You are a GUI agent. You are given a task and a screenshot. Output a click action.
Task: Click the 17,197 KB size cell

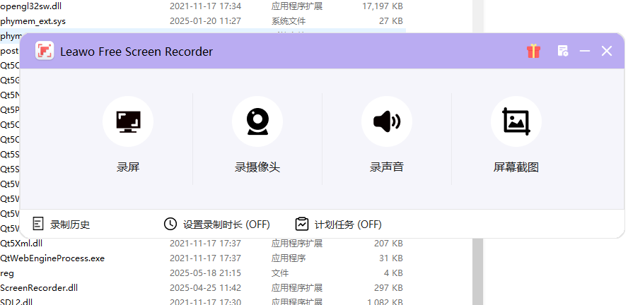coord(383,6)
